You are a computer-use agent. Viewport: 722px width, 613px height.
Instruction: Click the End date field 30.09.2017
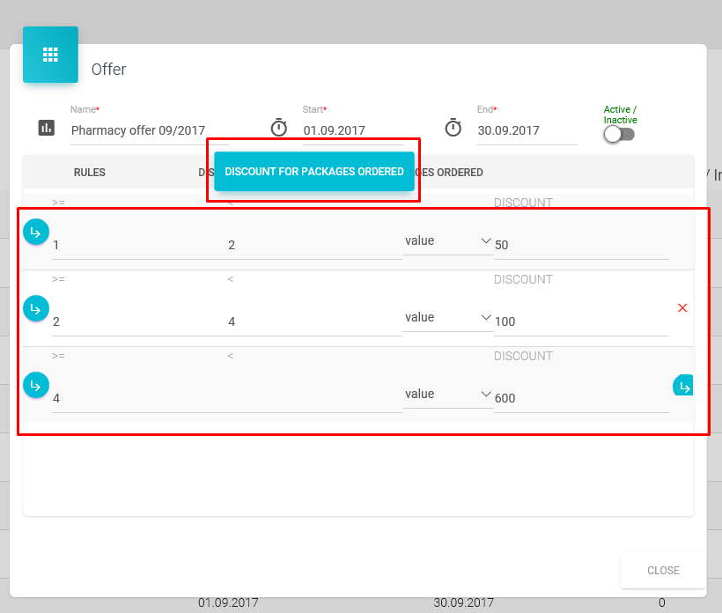(x=527, y=130)
